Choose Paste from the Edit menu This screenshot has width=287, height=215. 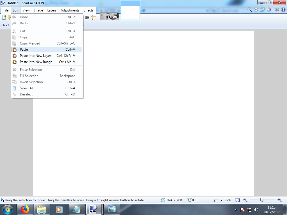pos(24,50)
